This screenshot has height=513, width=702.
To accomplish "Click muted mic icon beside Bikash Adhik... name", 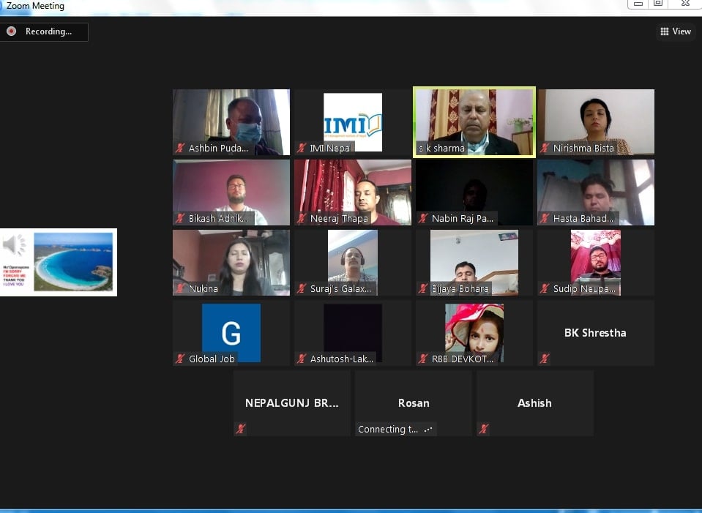I will (180, 218).
